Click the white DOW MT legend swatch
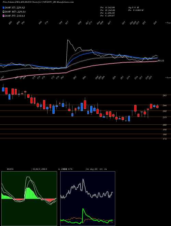 3,12
